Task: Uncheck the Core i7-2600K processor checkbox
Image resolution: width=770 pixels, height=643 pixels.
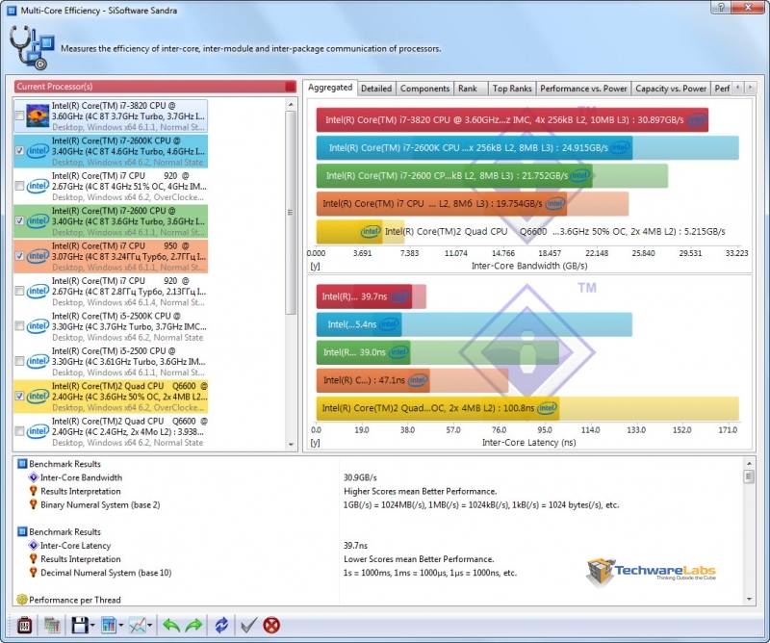Action: [x=19, y=151]
